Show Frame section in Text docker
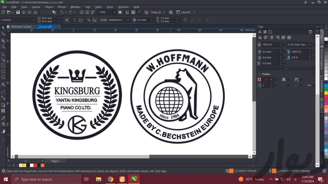Image resolution: width=328 pixels, height=184 pixels. coord(270,32)
